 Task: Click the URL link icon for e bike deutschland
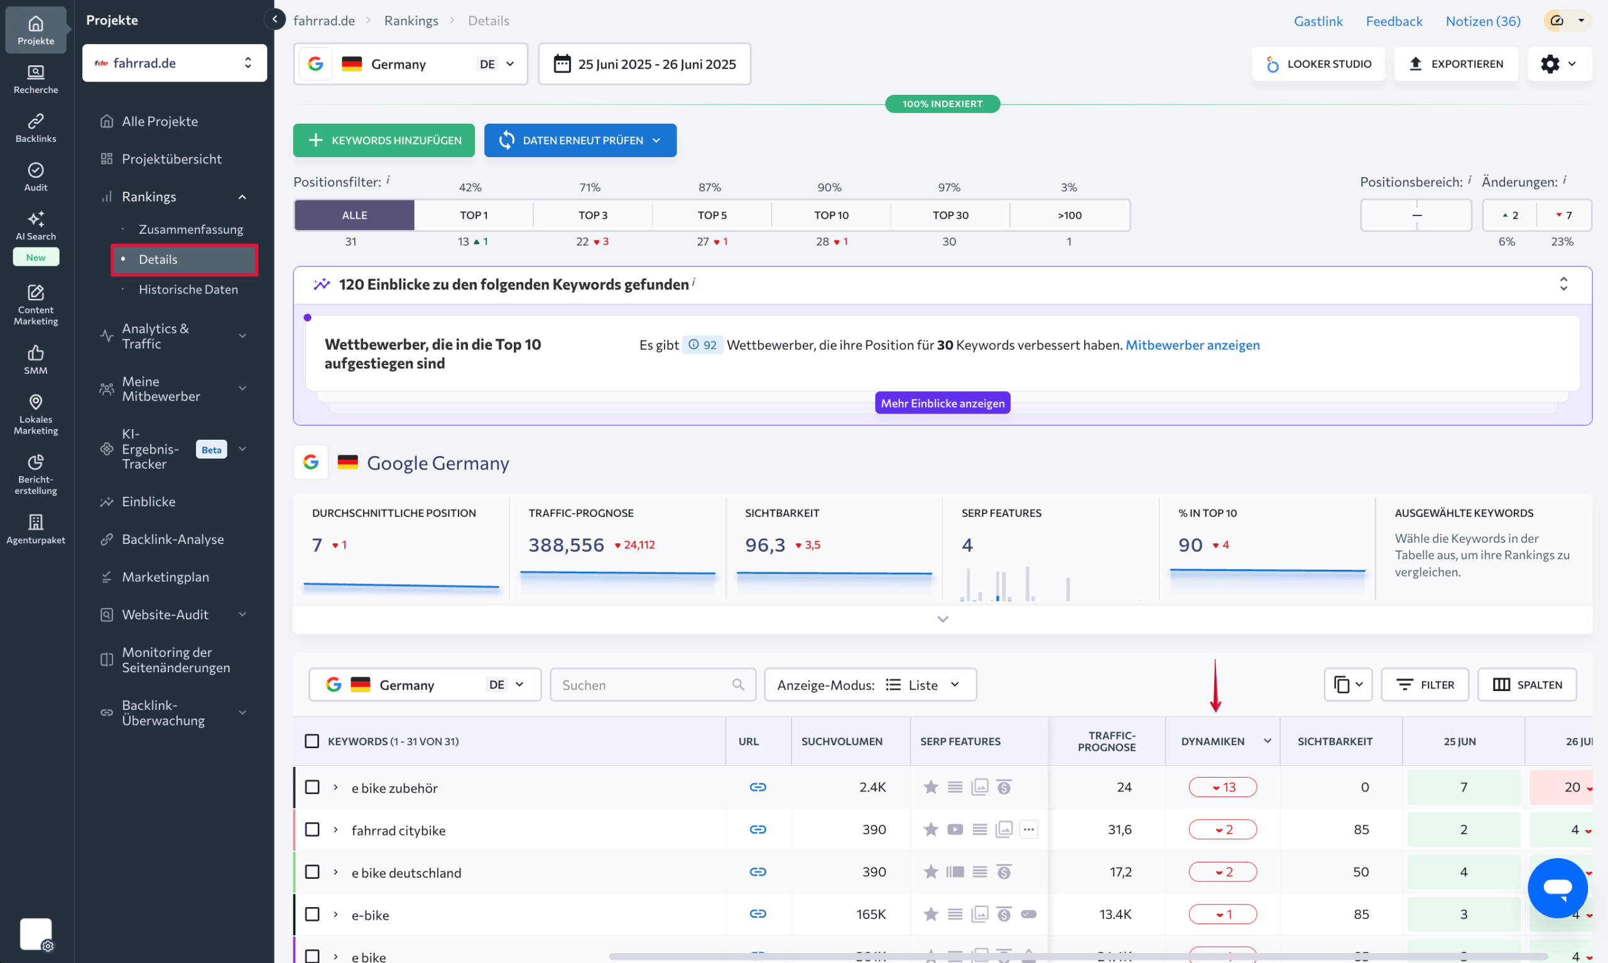click(x=758, y=871)
